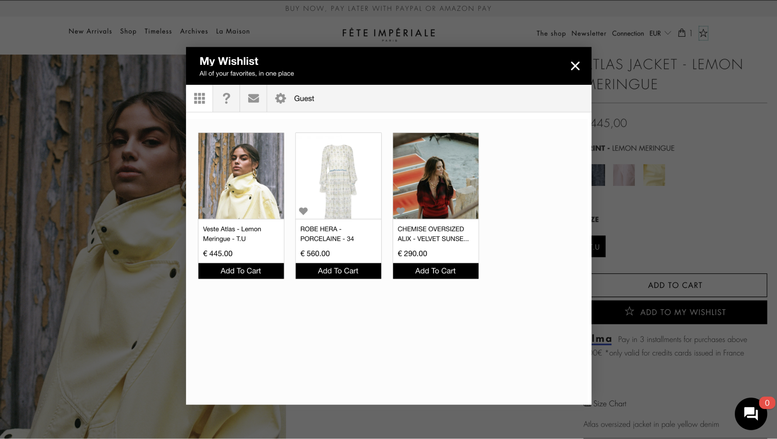This screenshot has width=777, height=439.
Task: Click the wishlist star icon in header
Action: pos(703,33)
